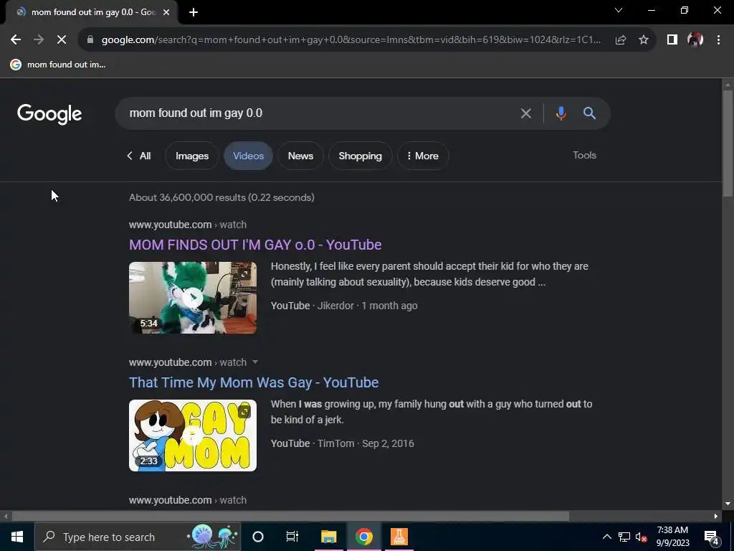Click the first www.youtube.com › watch URL
This screenshot has width=734, height=551.
click(188, 225)
